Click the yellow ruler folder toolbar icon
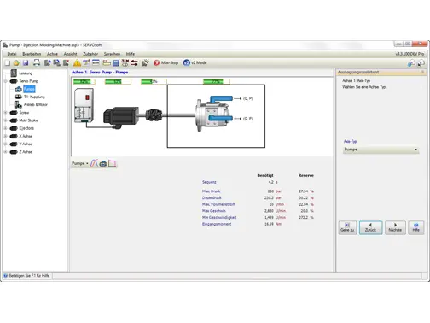430x323 pixels. (x=107, y=62)
